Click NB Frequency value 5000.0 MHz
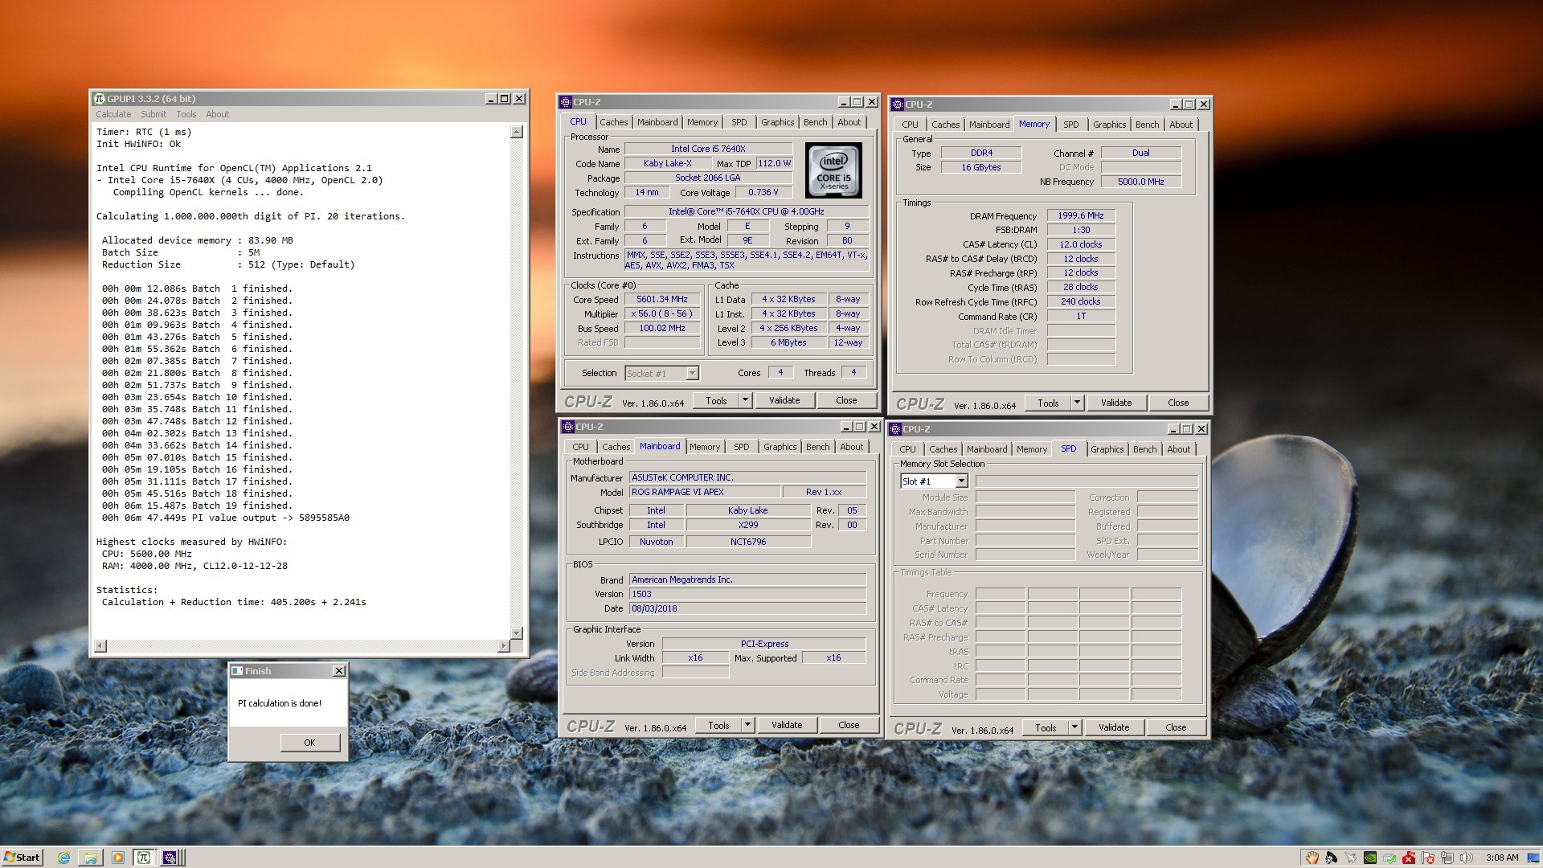 [x=1141, y=182]
